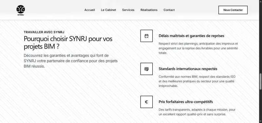Click the page vertical scrollbar thumb

[260, 81]
